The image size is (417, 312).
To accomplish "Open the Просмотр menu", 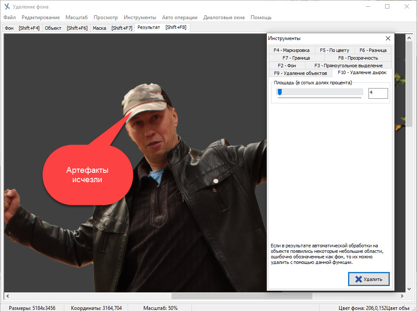I will [x=106, y=17].
